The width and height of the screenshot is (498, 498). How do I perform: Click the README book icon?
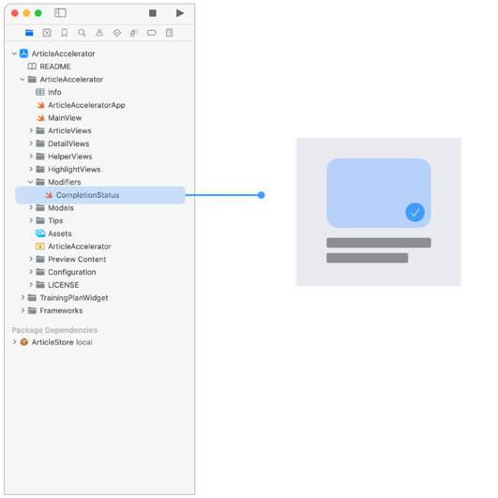(x=32, y=67)
